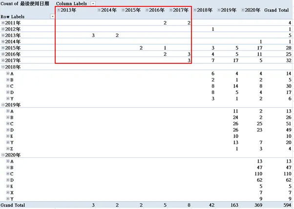Image resolution: width=294 pixels, height=209 pixels.
Task: Select the Grand Total row label
Action: click(x=13, y=205)
